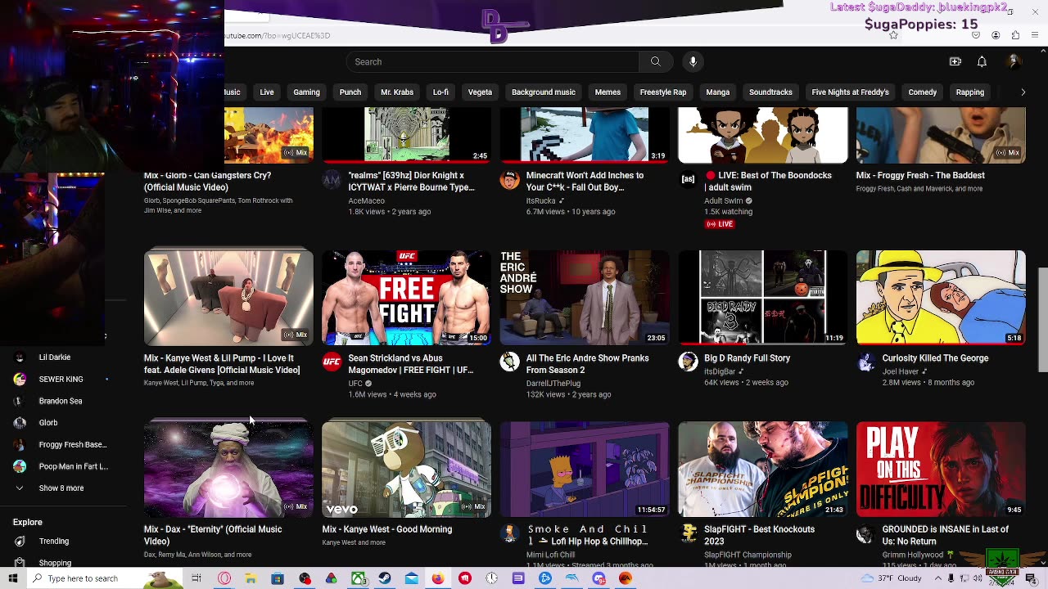This screenshot has width=1048, height=589.
Task: Activate voice search microphone icon
Action: 693,61
